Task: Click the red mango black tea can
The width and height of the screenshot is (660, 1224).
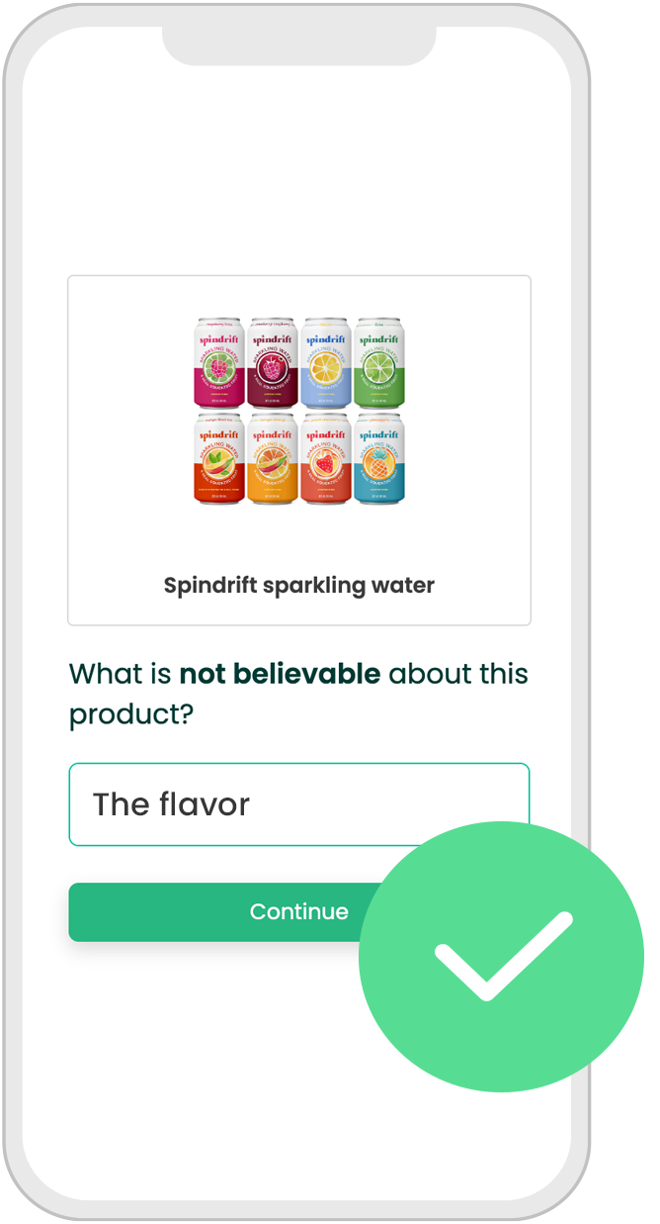Action: point(220,460)
